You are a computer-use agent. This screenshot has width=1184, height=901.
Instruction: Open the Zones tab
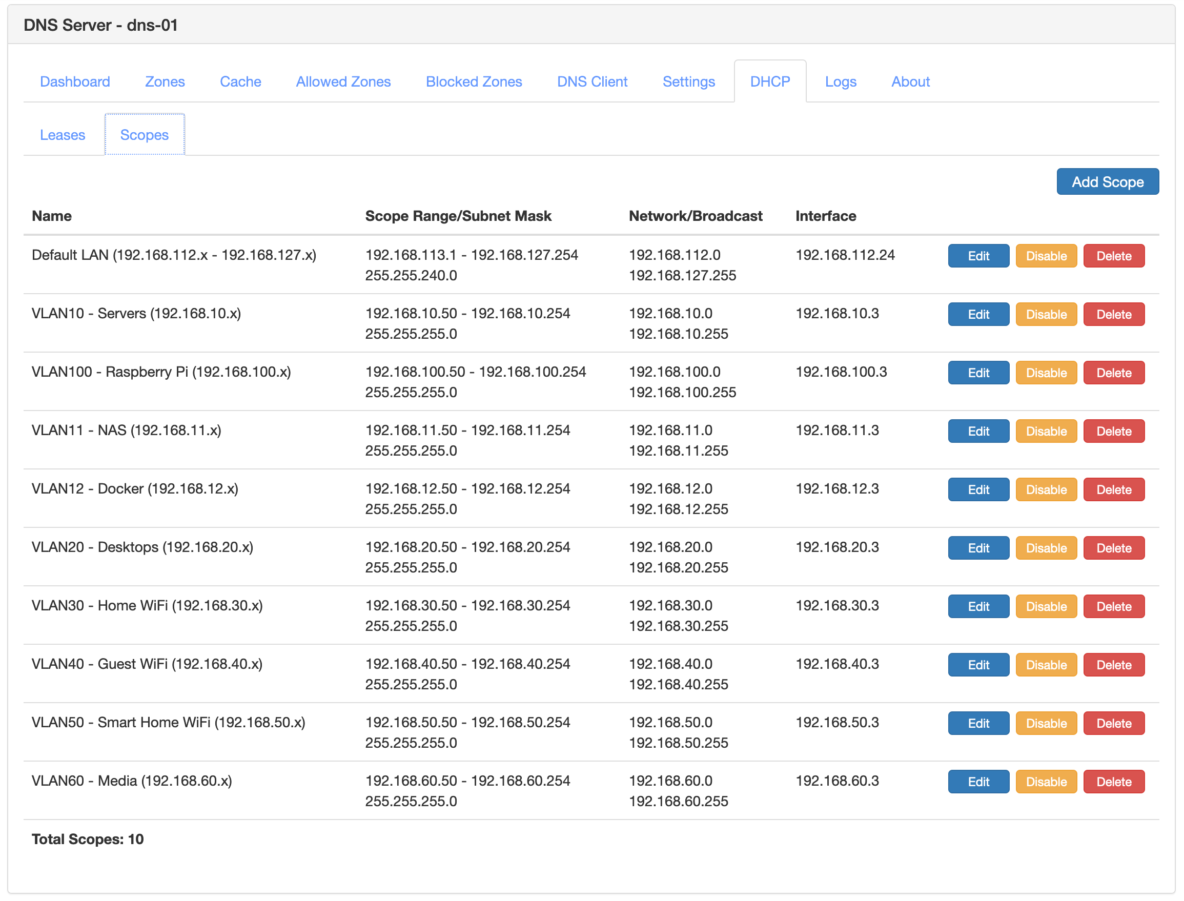164,81
